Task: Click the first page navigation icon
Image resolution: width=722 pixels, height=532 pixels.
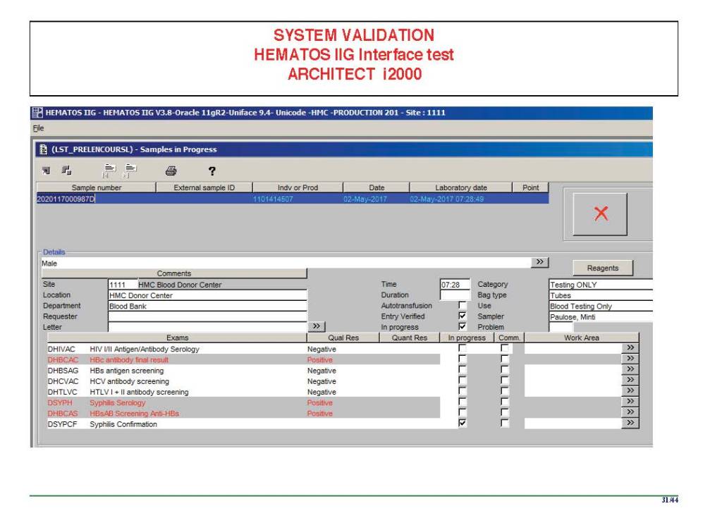Action: tap(109, 170)
